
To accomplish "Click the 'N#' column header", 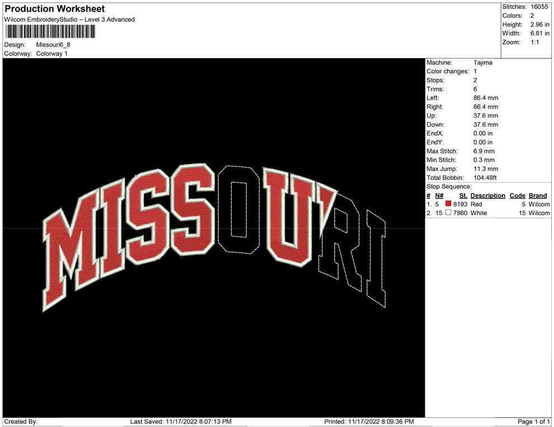I will [439, 196].
